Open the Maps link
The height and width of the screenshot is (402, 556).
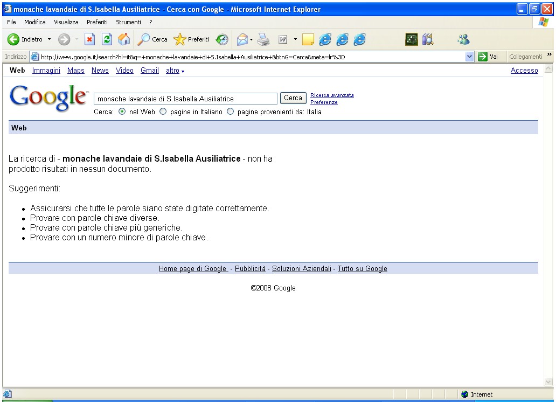[x=76, y=70]
